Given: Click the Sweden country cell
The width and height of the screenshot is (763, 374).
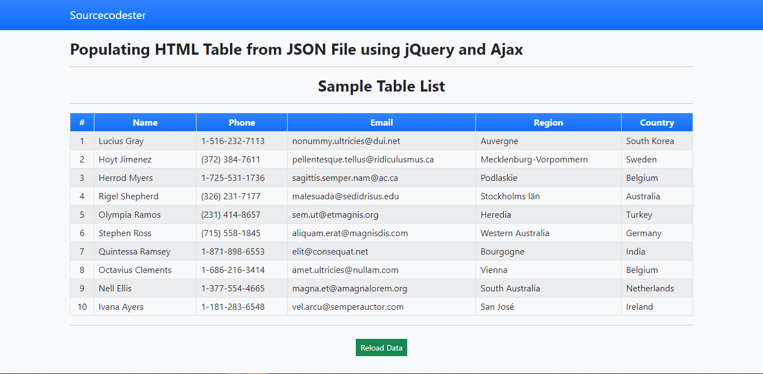Looking at the screenshot, I should coord(641,159).
